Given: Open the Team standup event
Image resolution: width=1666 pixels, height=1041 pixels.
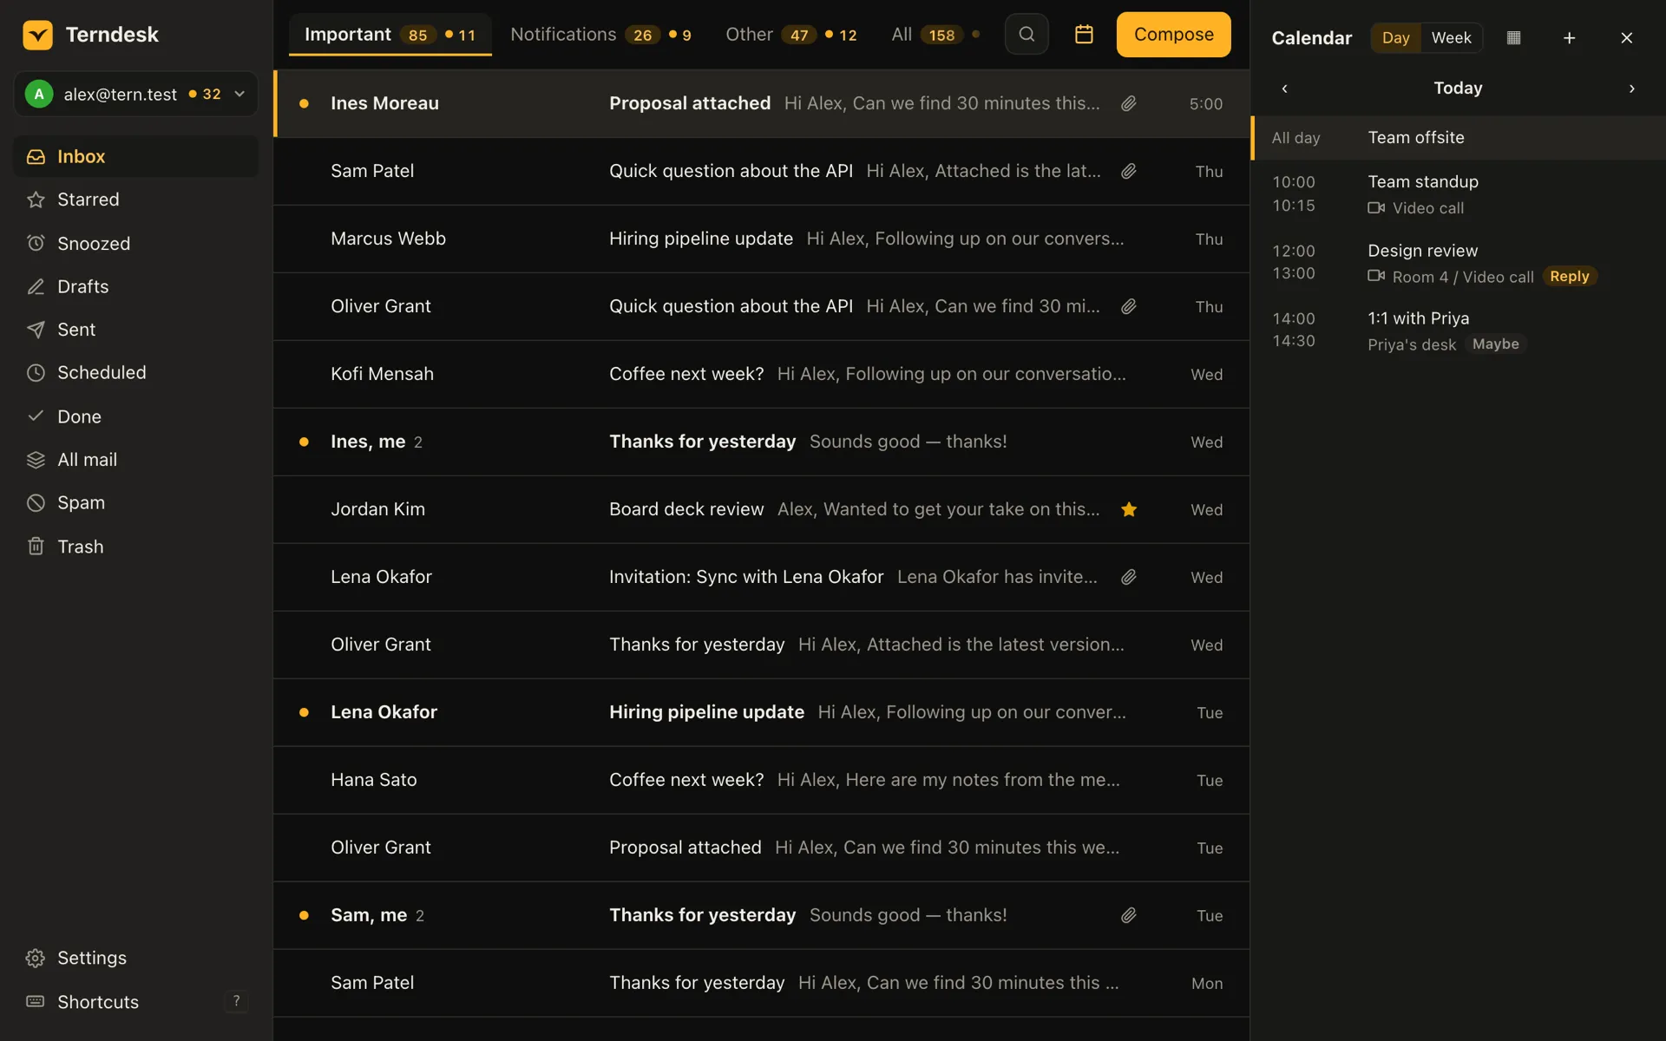Looking at the screenshot, I should 1458,194.
